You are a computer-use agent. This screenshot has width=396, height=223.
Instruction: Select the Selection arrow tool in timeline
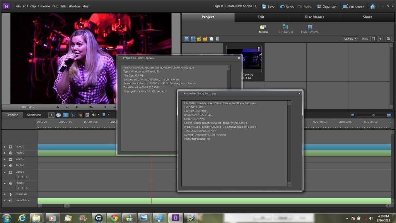(51, 115)
